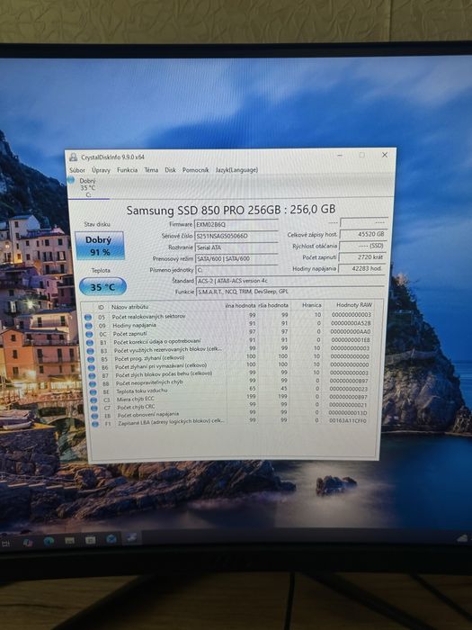Select the C: drive tab with Dobrý 35 °C
The height and width of the screenshot is (630, 472).
coord(88,187)
